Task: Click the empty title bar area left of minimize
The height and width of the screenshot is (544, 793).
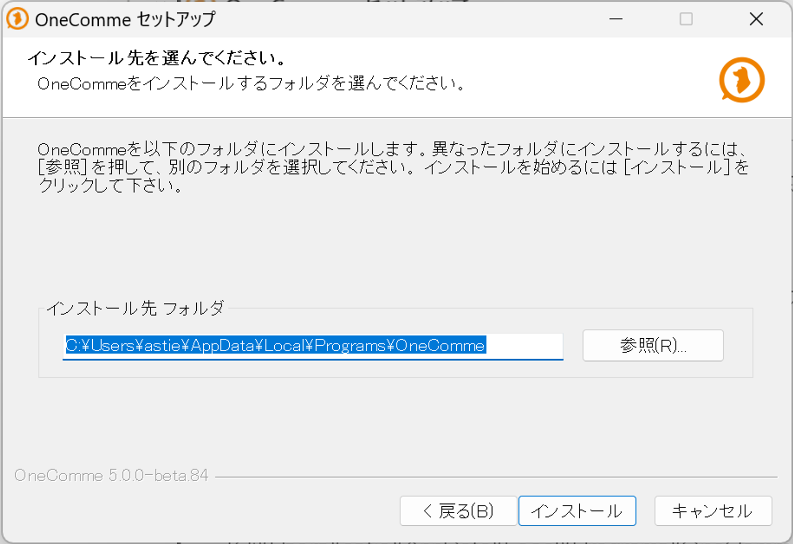Action: (412, 19)
